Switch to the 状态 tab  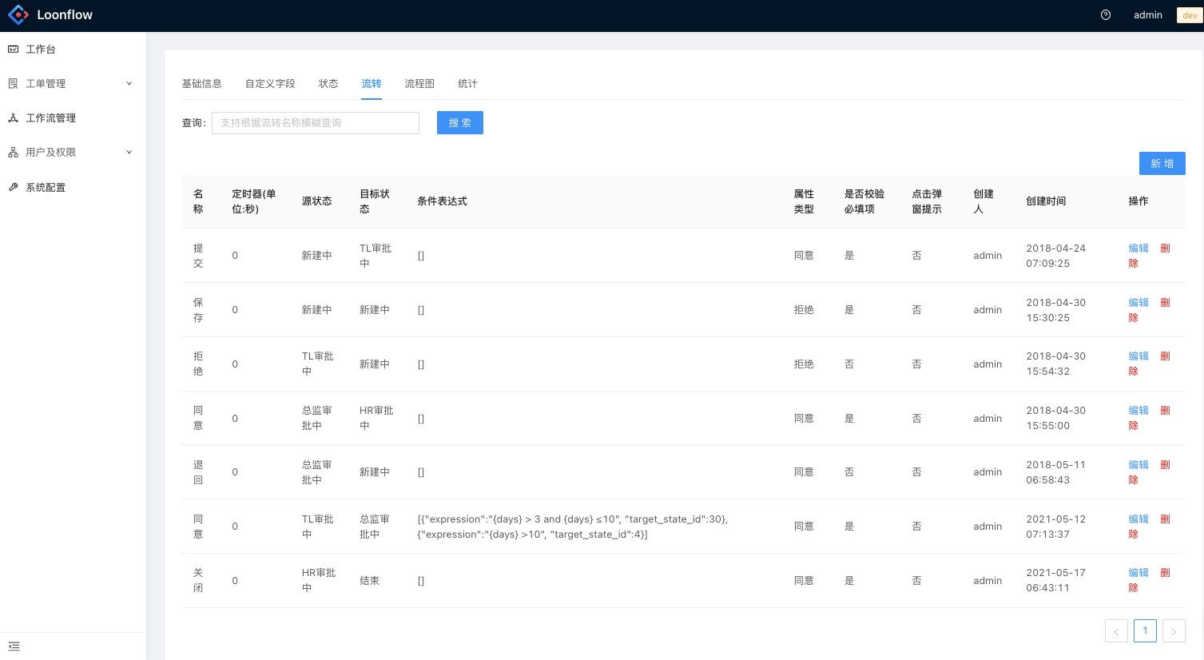point(328,84)
